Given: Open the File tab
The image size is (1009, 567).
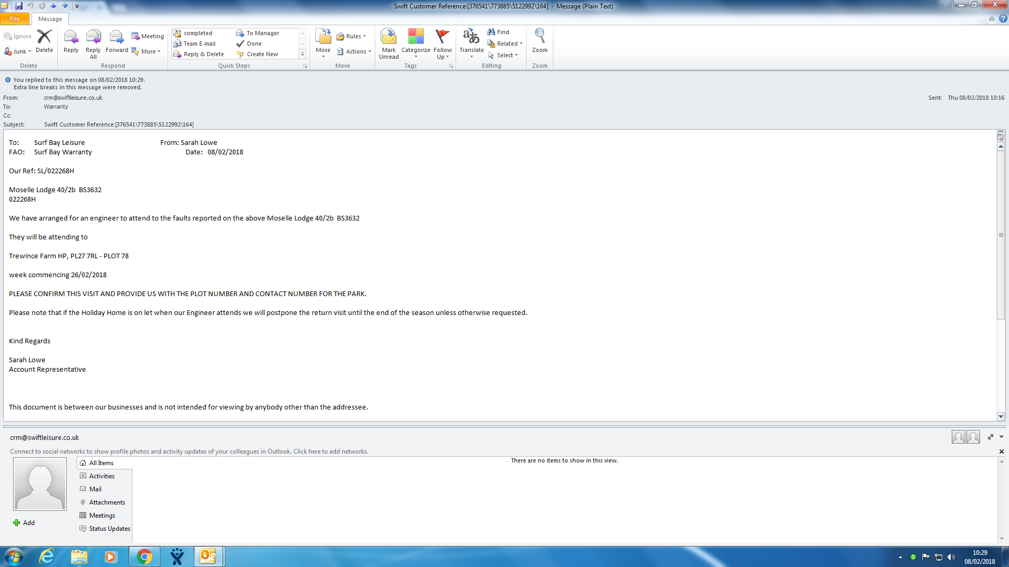Looking at the screenshot, I should 15,19.
